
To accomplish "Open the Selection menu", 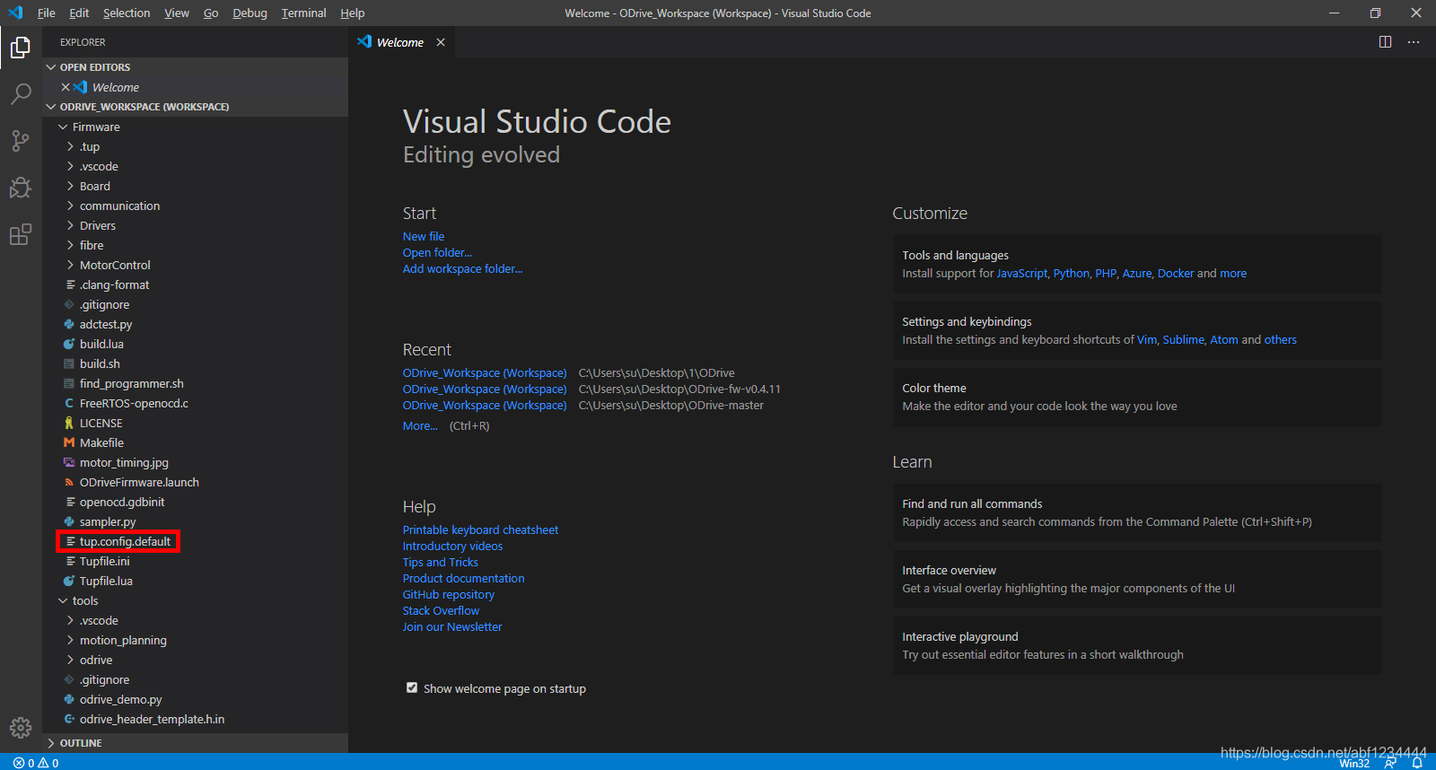I will (127, 13).
